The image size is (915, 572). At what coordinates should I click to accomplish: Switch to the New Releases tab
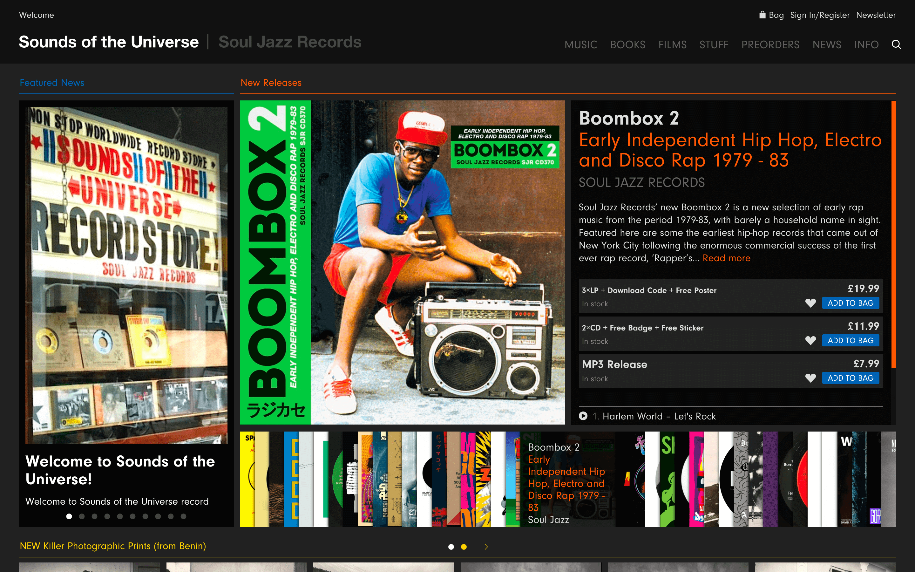coord(271,83)
